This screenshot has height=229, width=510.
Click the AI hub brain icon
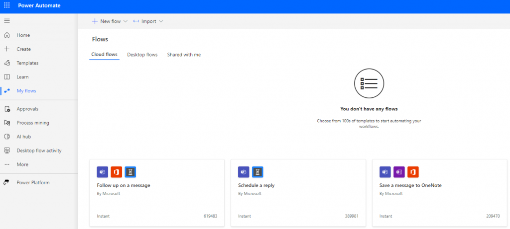pyautogui.click(x=7, y=137)
